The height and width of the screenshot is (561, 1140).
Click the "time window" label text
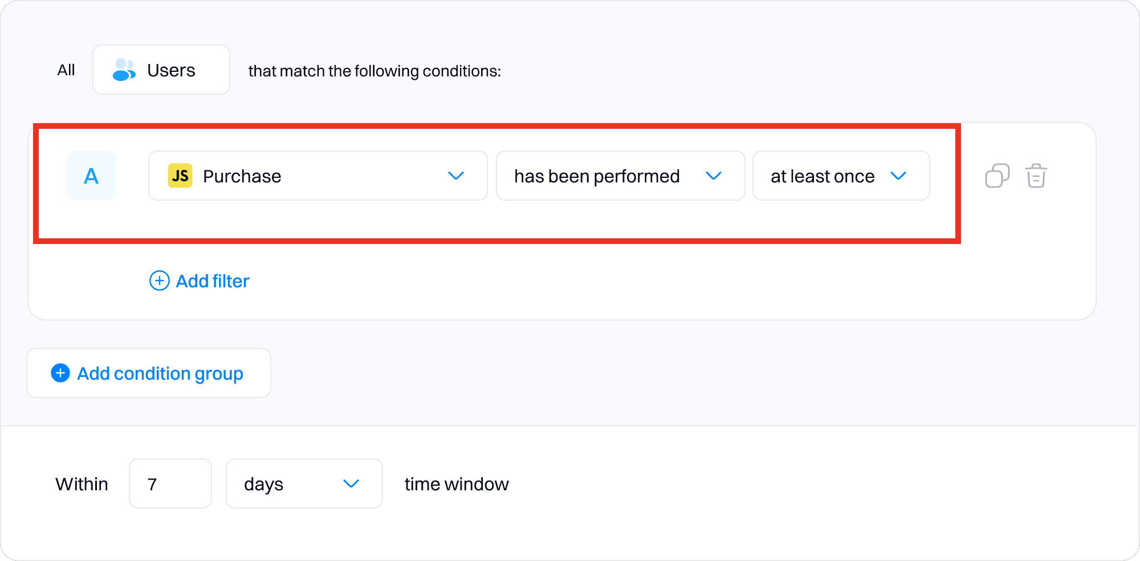pos(457,484)
